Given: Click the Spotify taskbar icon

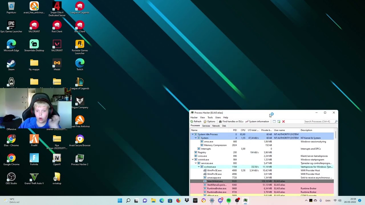Looking at the screenshot, I should pos(229,200).
